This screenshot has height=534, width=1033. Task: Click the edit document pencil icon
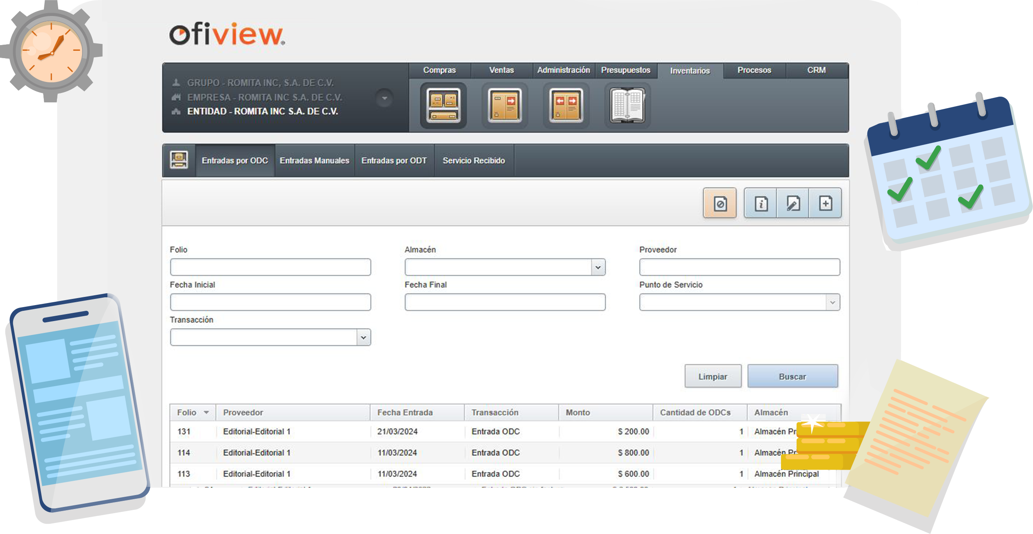point(793,203)
